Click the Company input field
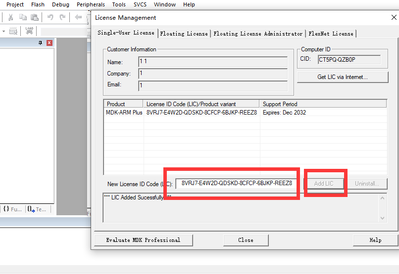Viewport: 399px width, 274px height. (x=213, y=74)
